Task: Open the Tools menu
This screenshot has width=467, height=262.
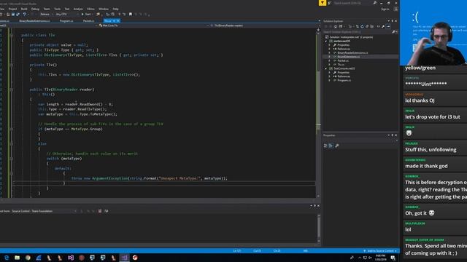Action: pyautogui.click(x=57, y=9)
